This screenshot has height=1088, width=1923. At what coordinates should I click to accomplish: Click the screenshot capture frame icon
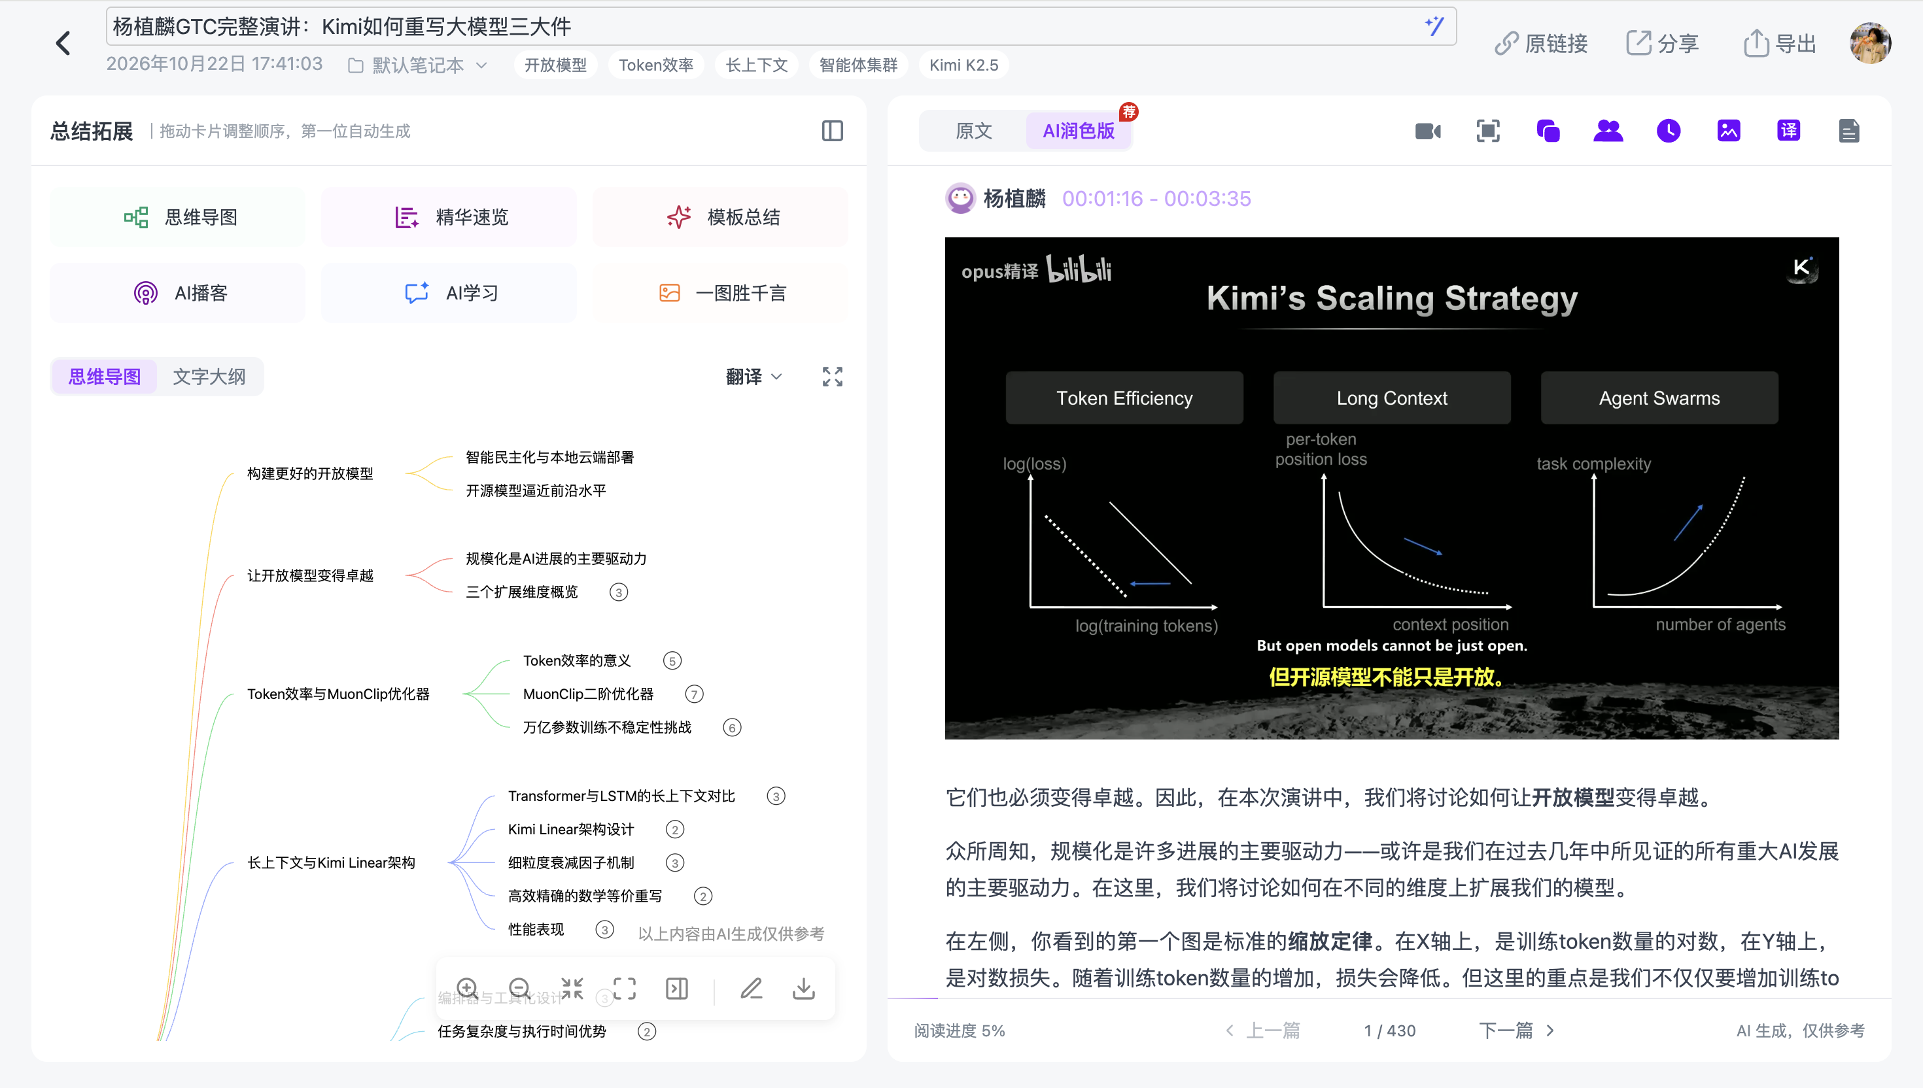pos(1487,131)
